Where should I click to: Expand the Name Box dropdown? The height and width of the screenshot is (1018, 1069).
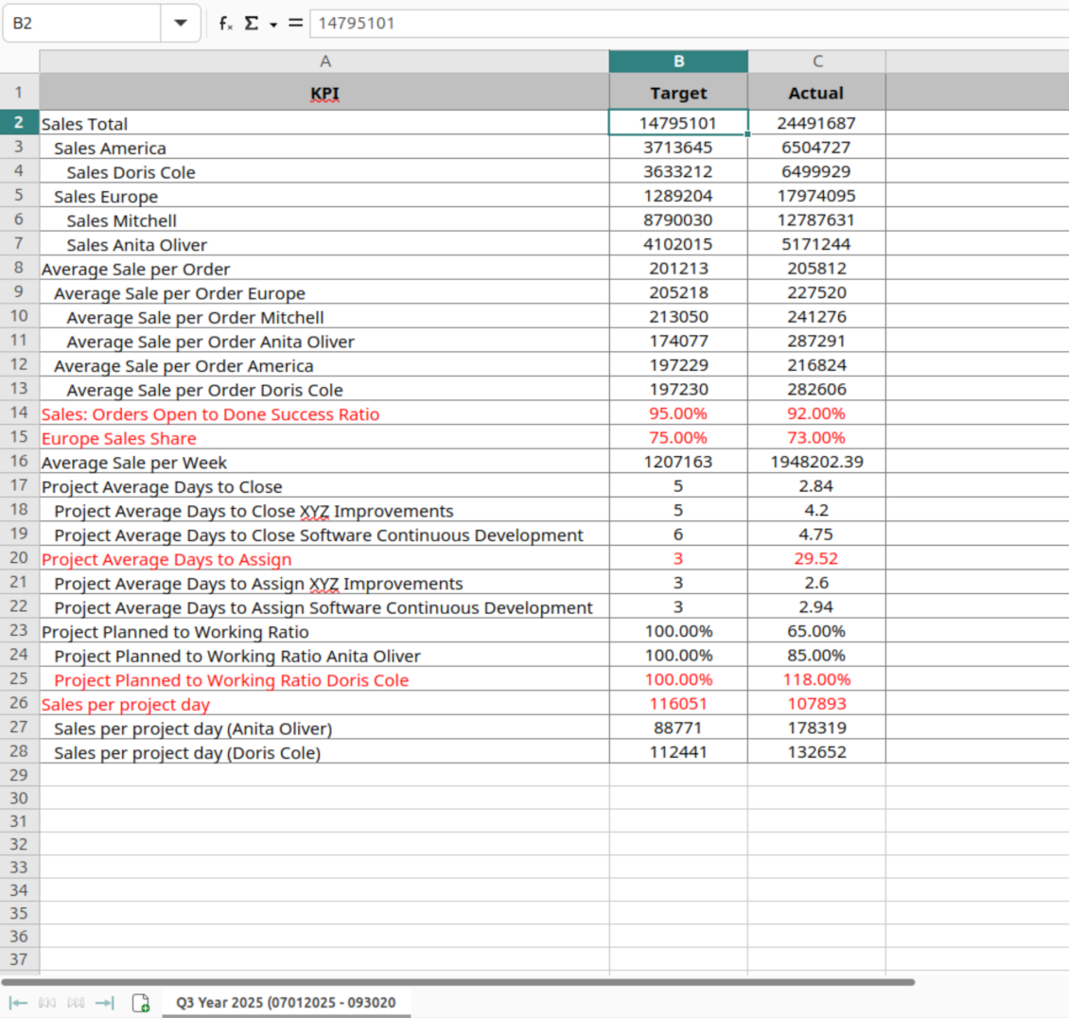[181, 23]
